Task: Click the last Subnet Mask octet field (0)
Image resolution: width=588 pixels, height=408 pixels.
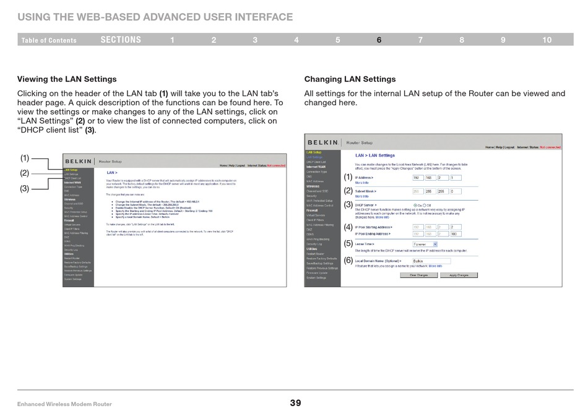Action: (456, 191)
